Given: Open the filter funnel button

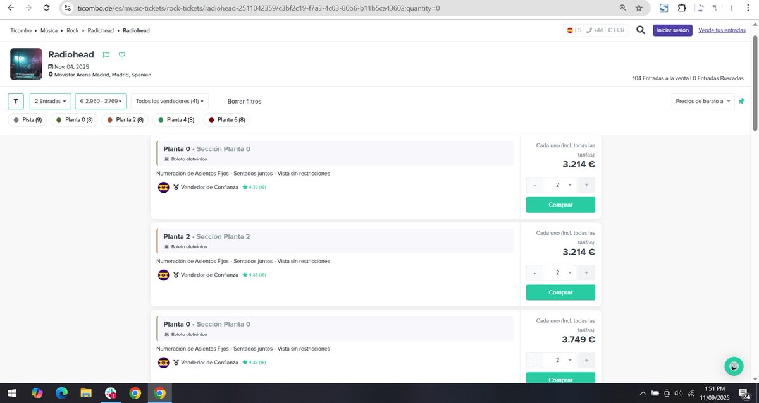Looking at the screenshot, I should pos(16,101).
